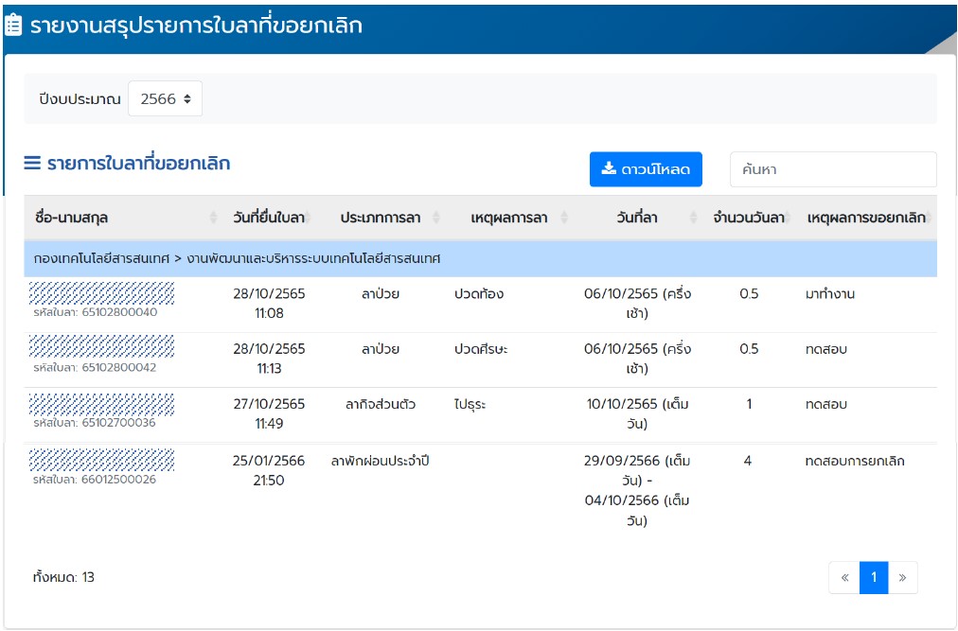Open the ปีงบประมาณ 2566 dropdown
This screenshot has width=958, height=631.
(x=165, y=98)
